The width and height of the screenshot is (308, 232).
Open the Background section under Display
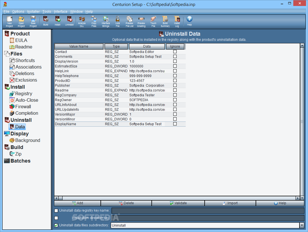coord(25,140)
